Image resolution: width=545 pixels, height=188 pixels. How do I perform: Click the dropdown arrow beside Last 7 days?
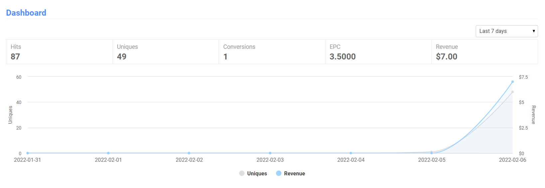tap(534, 31)
